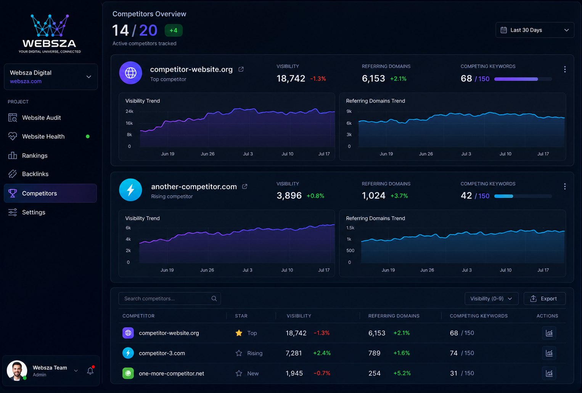Screen dimensions: 582x393
Task: Sort by the COMPETITOR column header
Action: pos(138,316)
